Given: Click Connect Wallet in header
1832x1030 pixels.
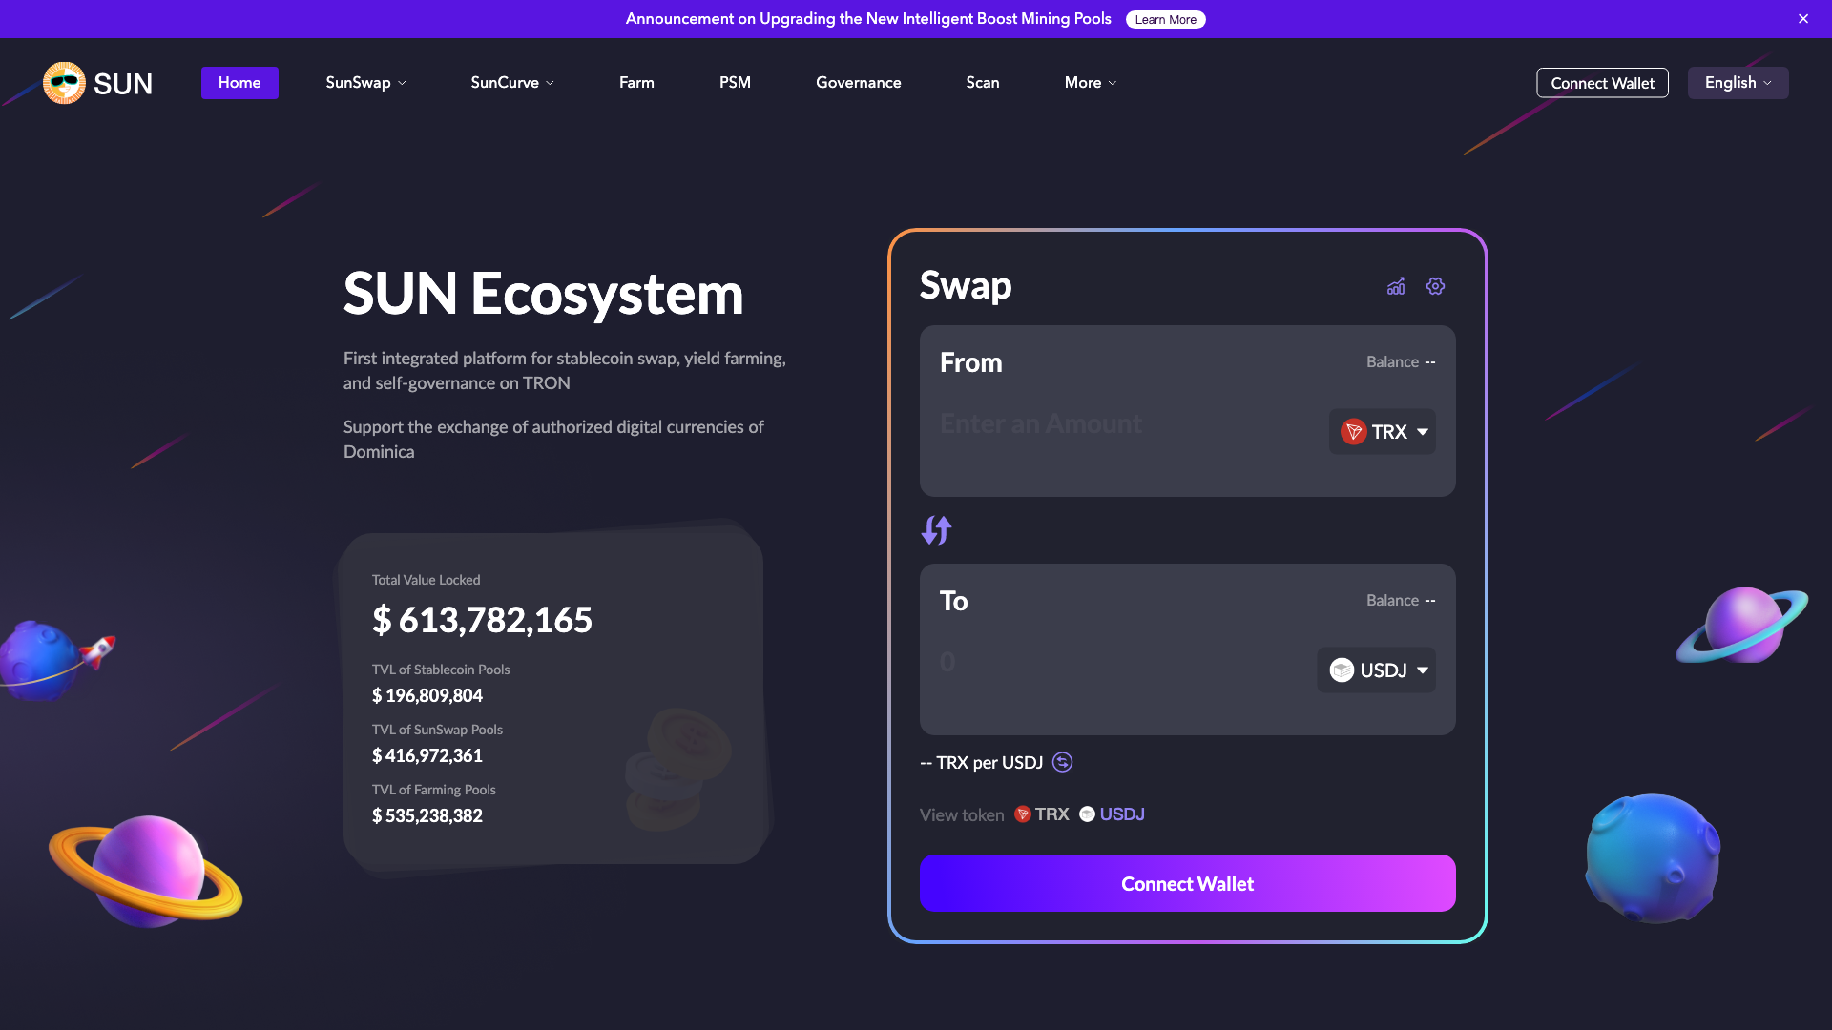Looking at the screenshot, I should (1602, 83).
